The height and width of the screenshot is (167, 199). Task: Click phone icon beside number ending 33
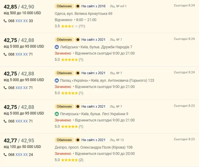point(5,21)
